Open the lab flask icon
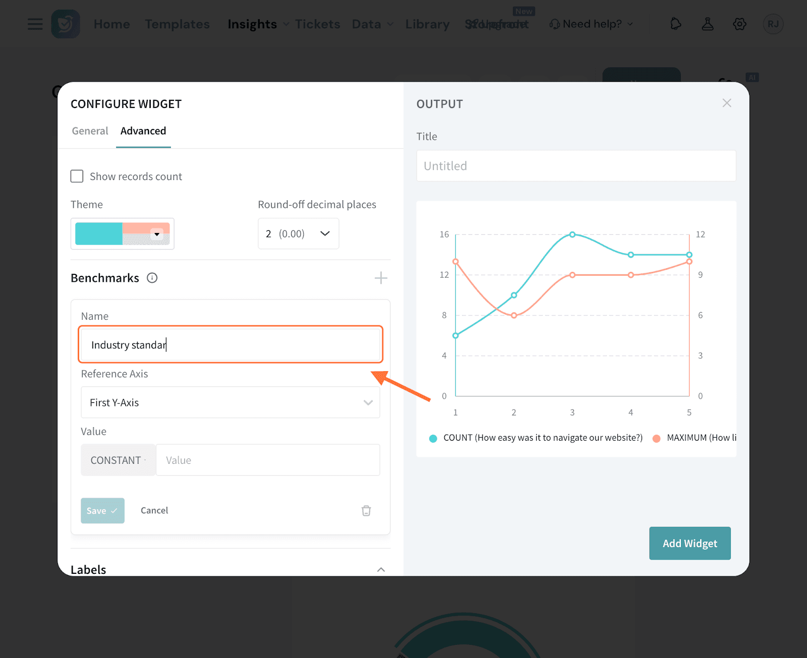807x658 pixels. 708,24
